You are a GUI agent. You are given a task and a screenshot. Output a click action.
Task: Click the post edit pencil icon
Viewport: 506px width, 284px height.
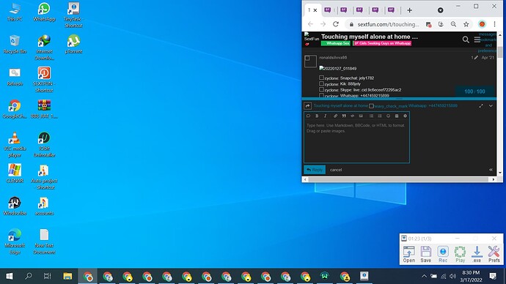(475, 58)
